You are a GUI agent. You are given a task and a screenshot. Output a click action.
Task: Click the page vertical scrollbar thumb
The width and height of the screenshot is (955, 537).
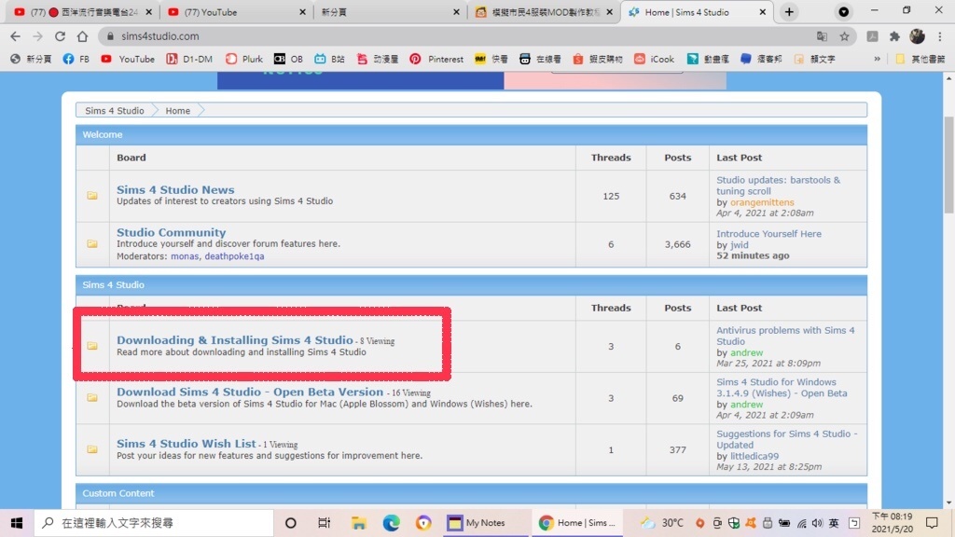[948, 164]
